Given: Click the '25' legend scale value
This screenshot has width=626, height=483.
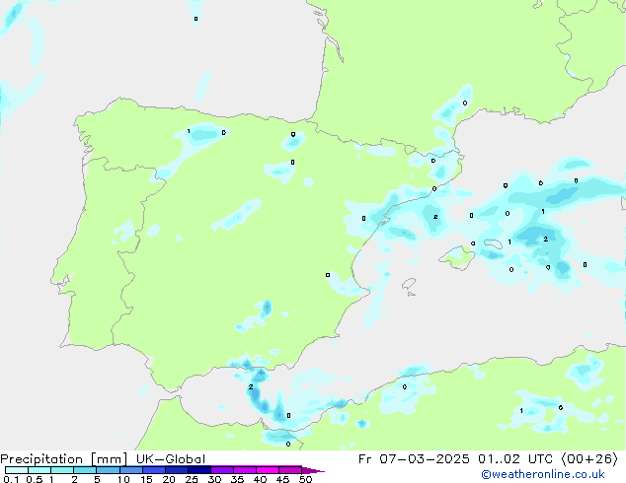Looking at the screenshot, I should pyautogui.click(x=192, y=479).
